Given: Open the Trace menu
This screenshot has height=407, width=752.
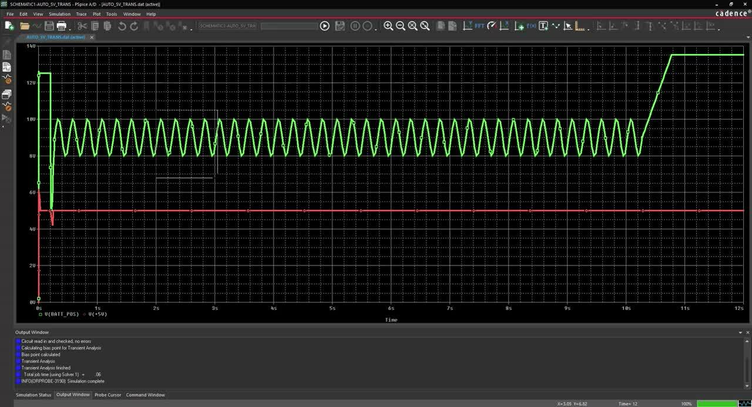Looking at the screenshot, I should pos(81,14).
